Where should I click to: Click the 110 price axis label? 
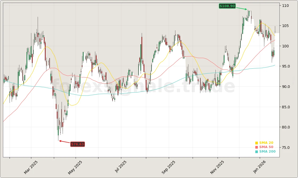point(286,6)
